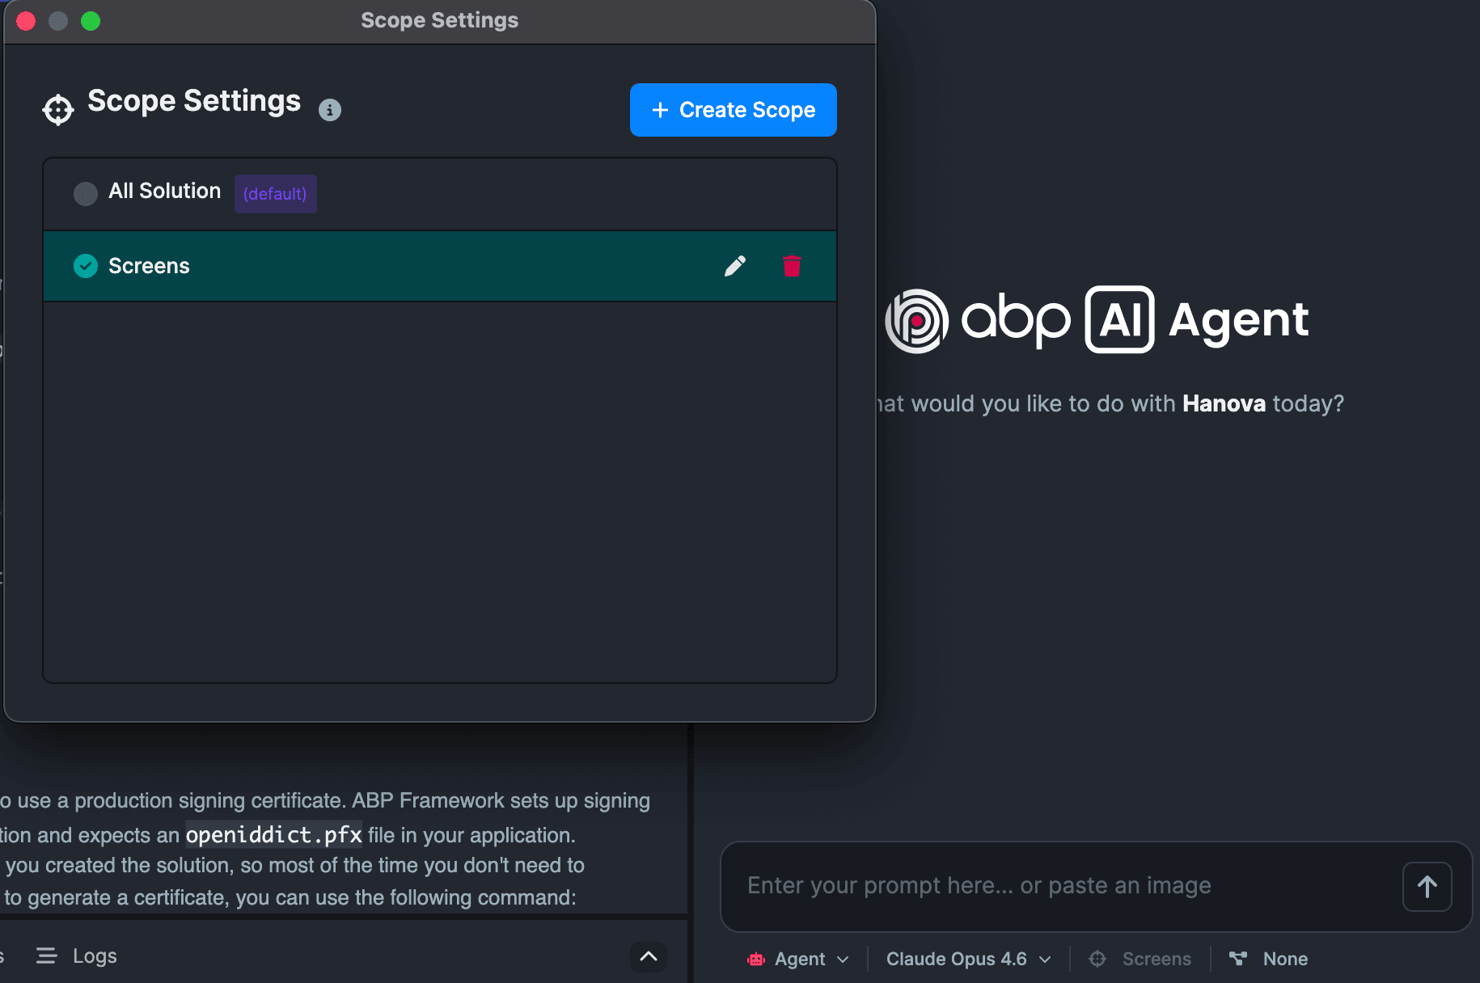Close the Scope Settings window with the red button
The width and height of the screenshot is (1480, 983).
tap(26, 21)
